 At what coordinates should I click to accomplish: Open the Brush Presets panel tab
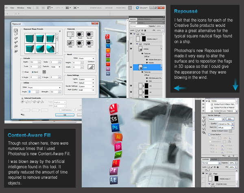pyautogui.click(x=144, y=19)
